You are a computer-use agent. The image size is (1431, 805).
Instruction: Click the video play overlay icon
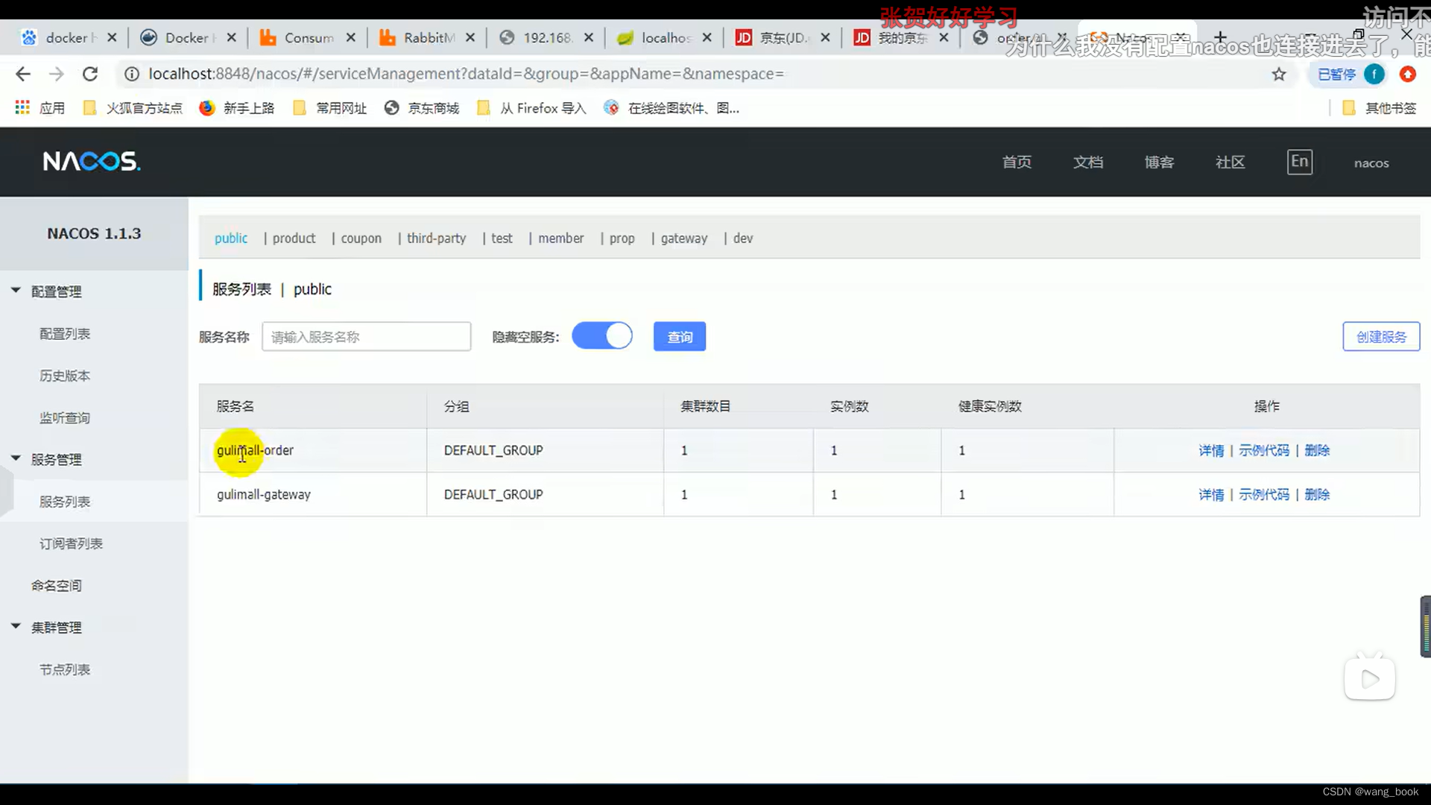1370,678
